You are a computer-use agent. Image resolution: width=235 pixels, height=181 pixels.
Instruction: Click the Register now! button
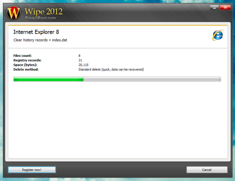pos(32,170)
